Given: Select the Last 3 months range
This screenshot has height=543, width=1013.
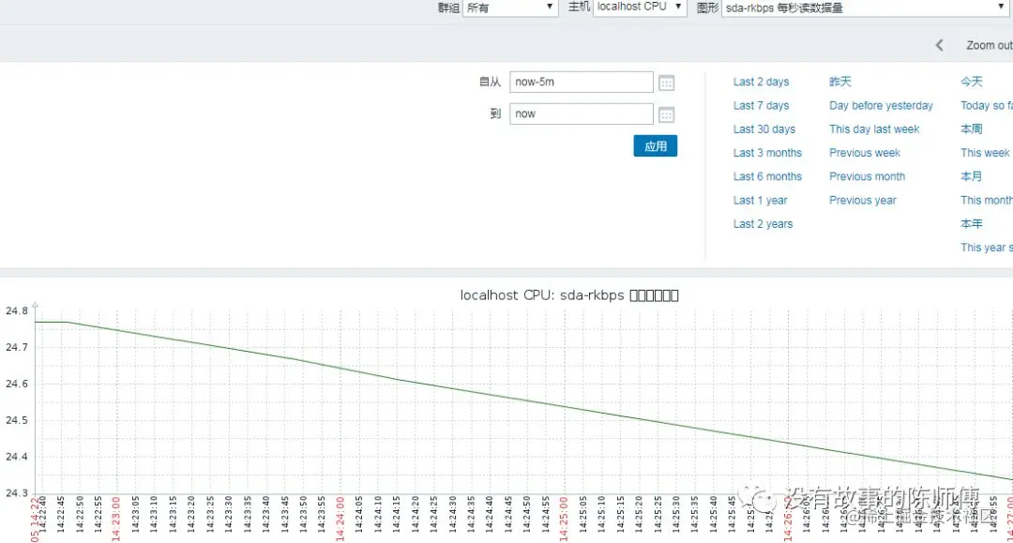Looking at the screenshot, I should [767, 153].
